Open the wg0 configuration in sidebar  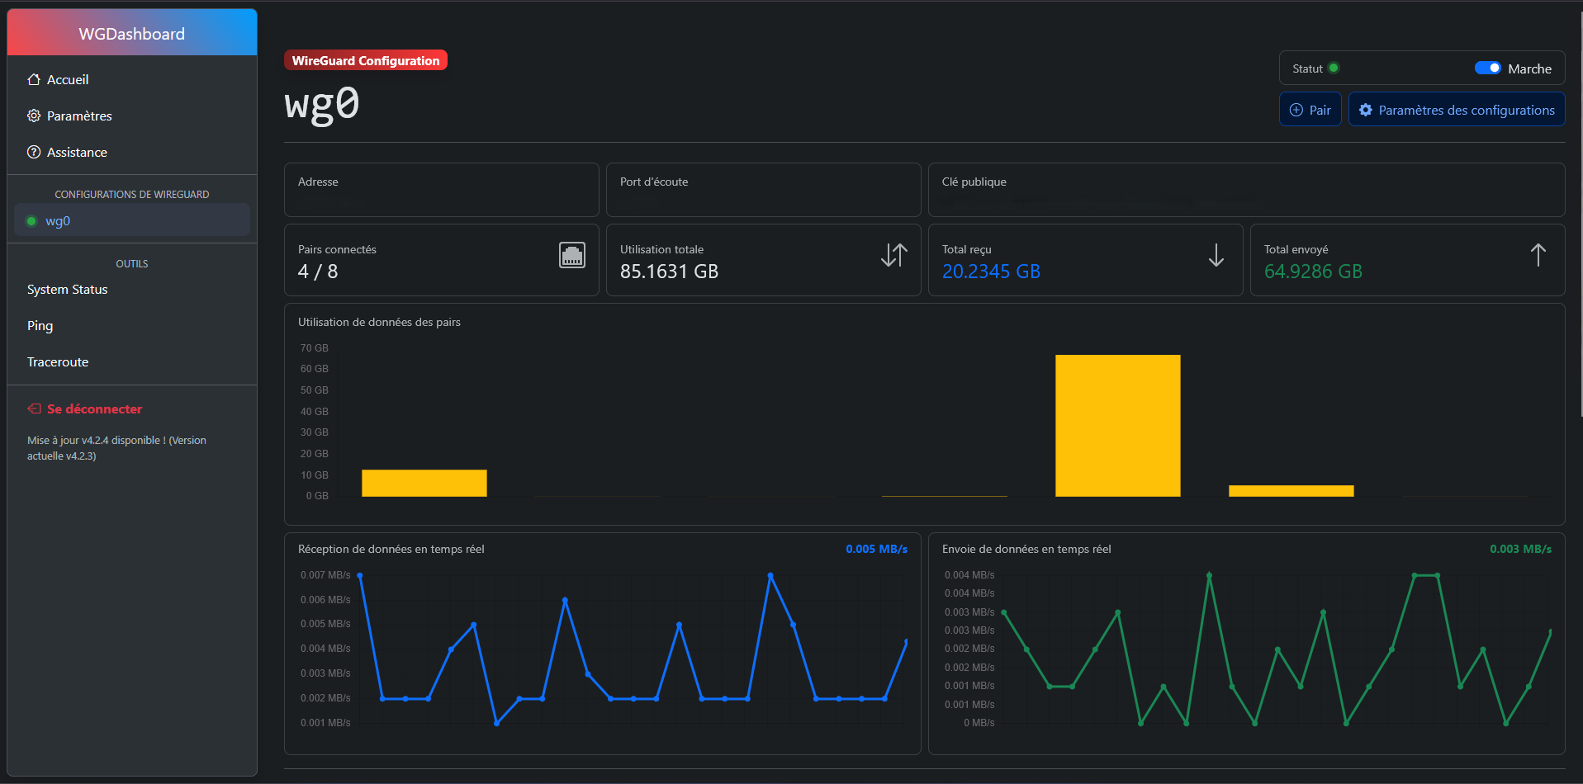pos(58,221)
